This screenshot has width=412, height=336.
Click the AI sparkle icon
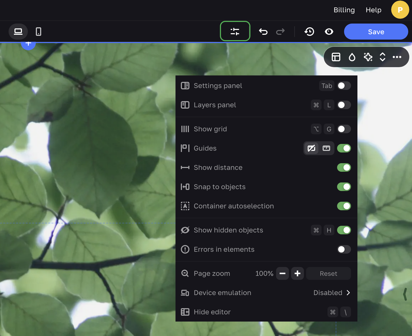(x=368, y=57)
